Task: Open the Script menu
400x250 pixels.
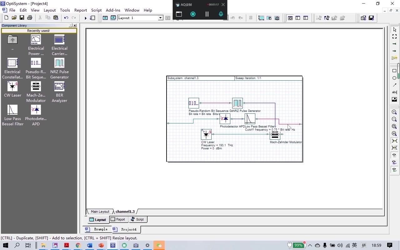Action: tap(96, 10)
